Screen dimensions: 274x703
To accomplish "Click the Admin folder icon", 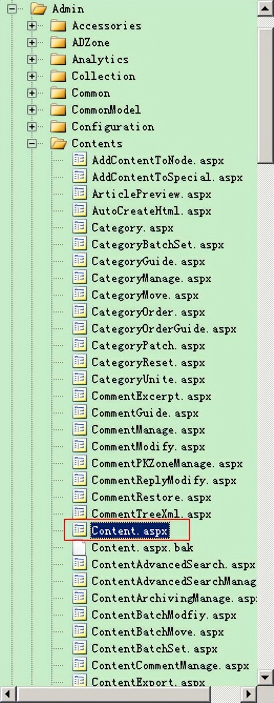I will 39,8.
